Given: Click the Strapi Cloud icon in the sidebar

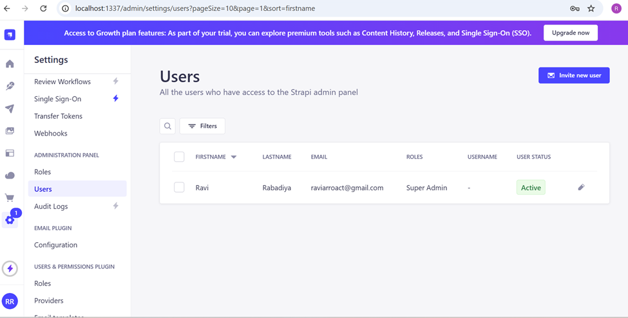Looking at the screenshot, I should click(10, 175).
